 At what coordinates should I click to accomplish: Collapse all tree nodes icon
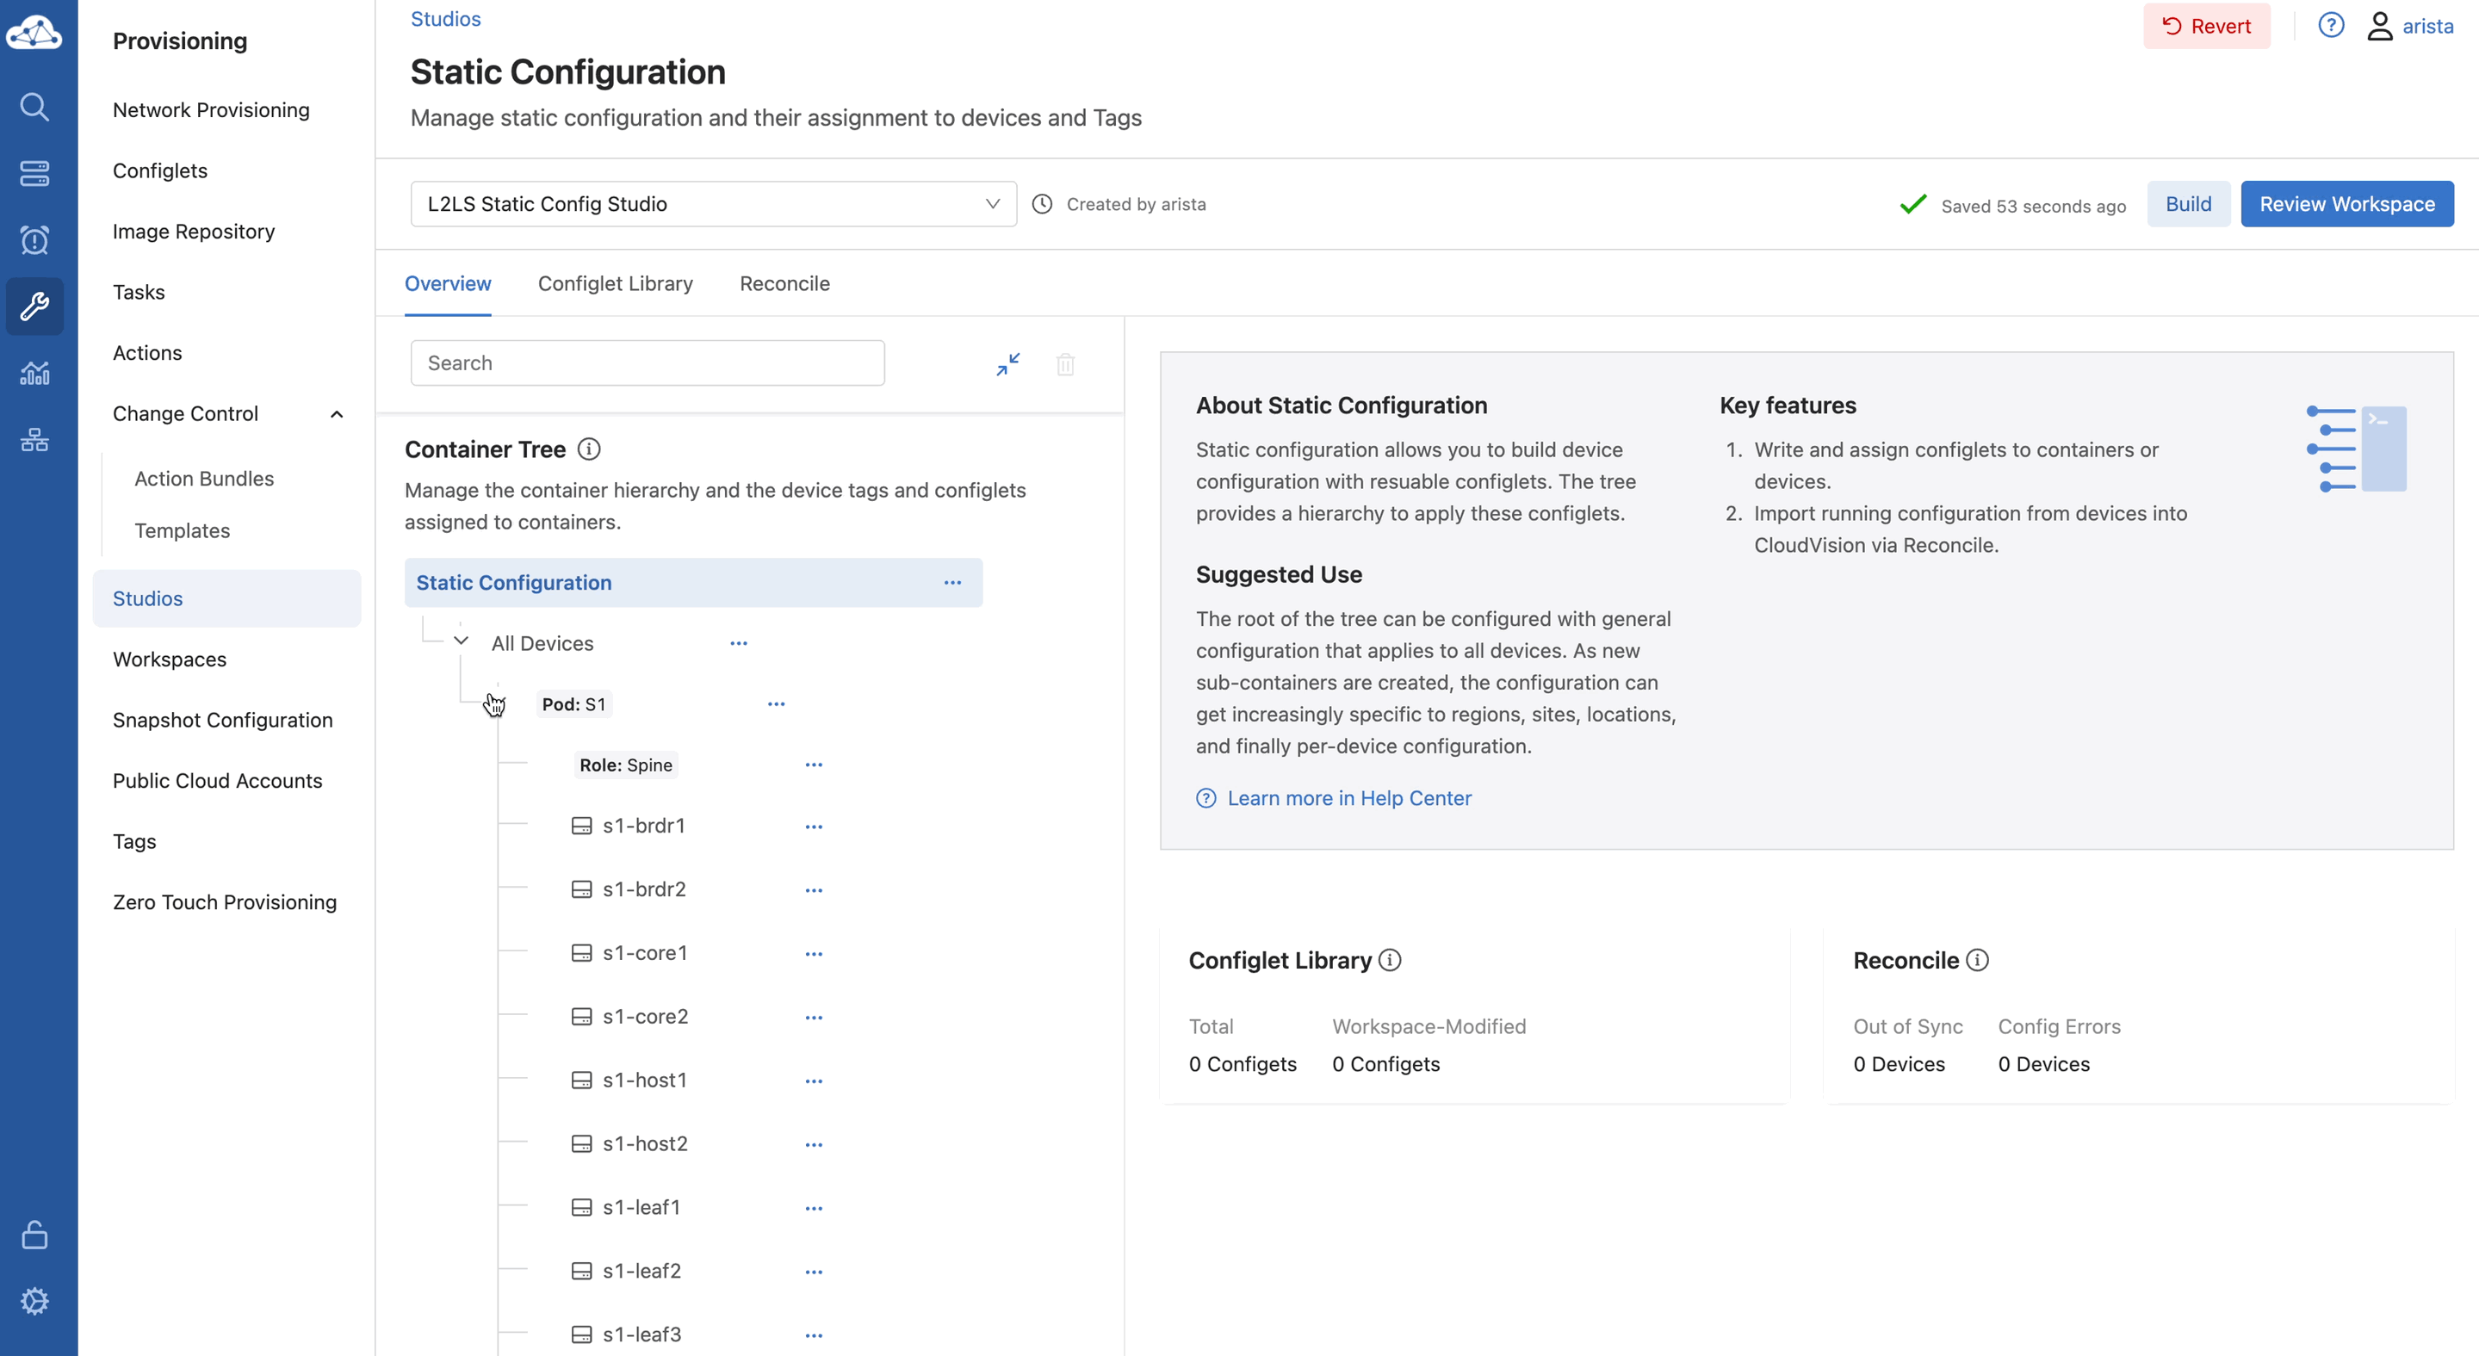[x=1007, y=364]
